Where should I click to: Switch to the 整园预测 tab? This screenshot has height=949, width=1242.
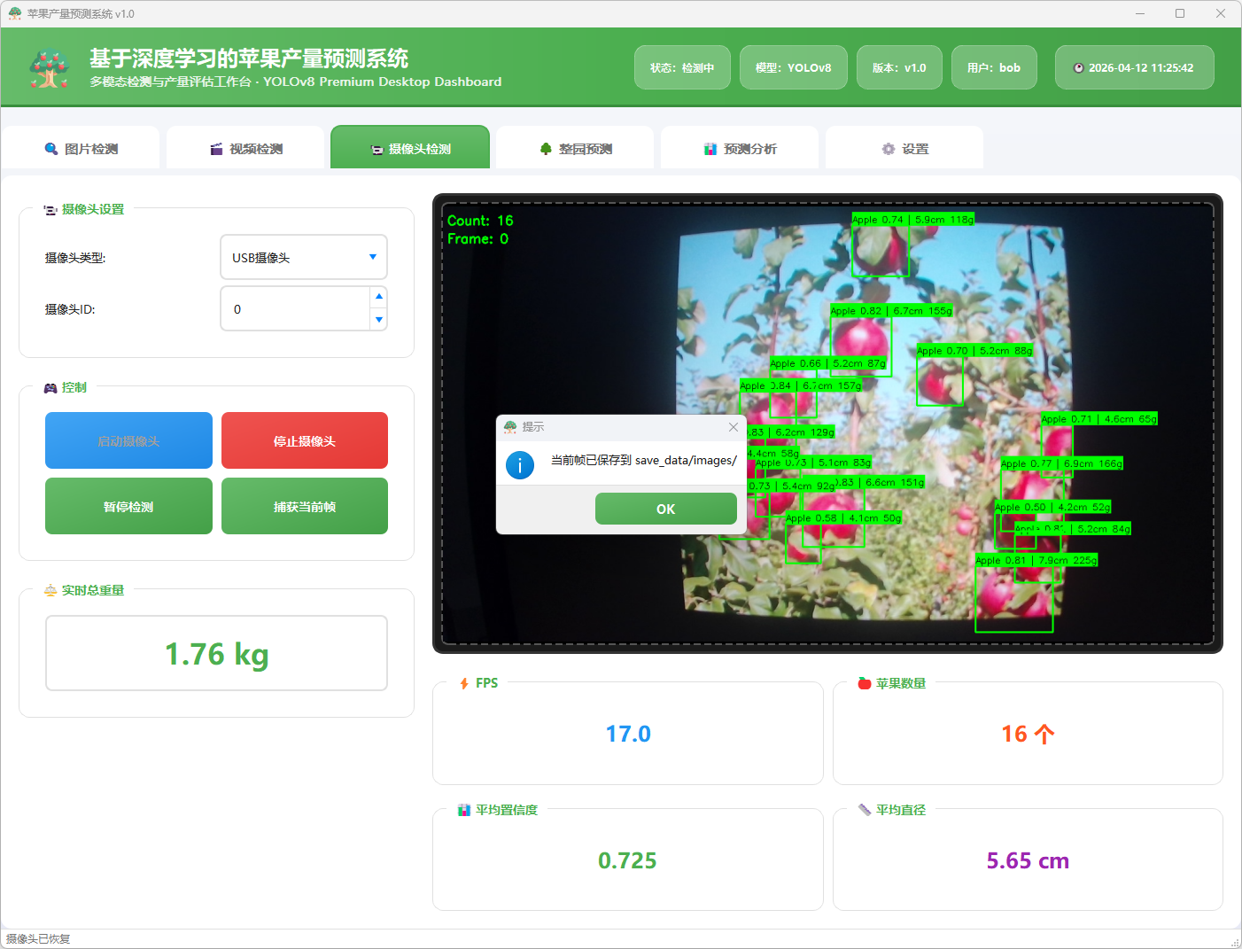click(576, 149)
